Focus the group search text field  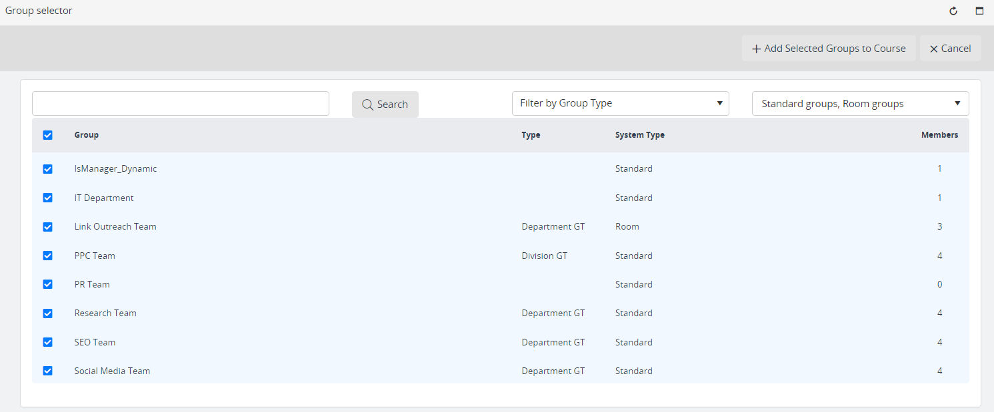coord(181,103)
